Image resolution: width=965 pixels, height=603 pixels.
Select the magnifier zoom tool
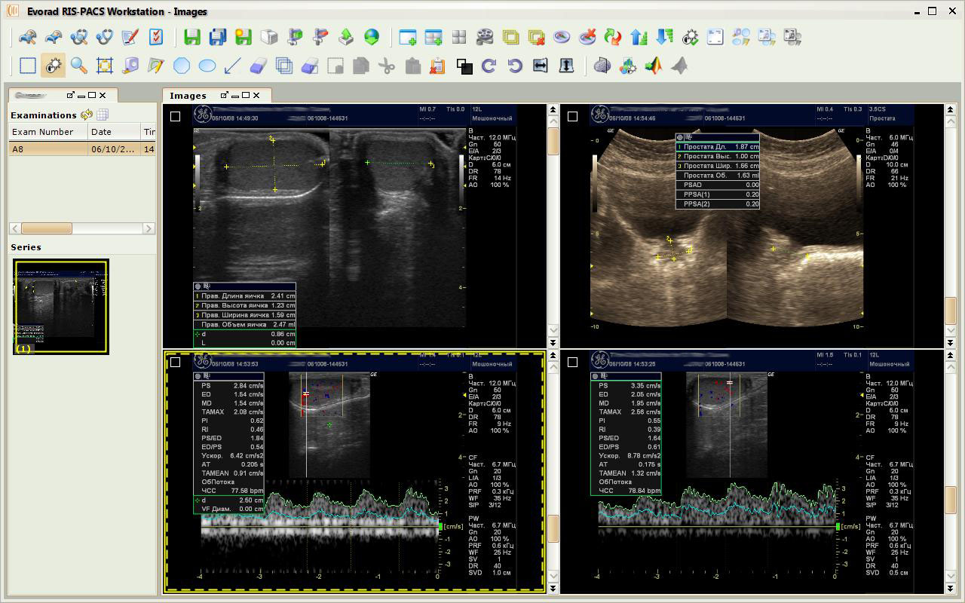pyautogui.click(x=78, y=66)
